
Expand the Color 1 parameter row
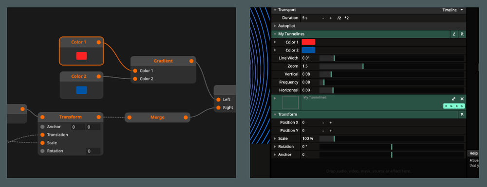point(275,42)
